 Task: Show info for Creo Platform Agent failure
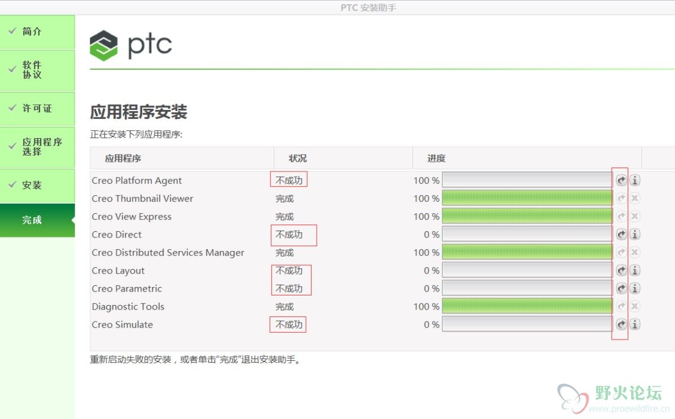634,180
